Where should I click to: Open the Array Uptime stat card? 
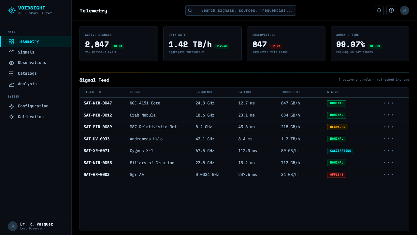coord(370,44)
